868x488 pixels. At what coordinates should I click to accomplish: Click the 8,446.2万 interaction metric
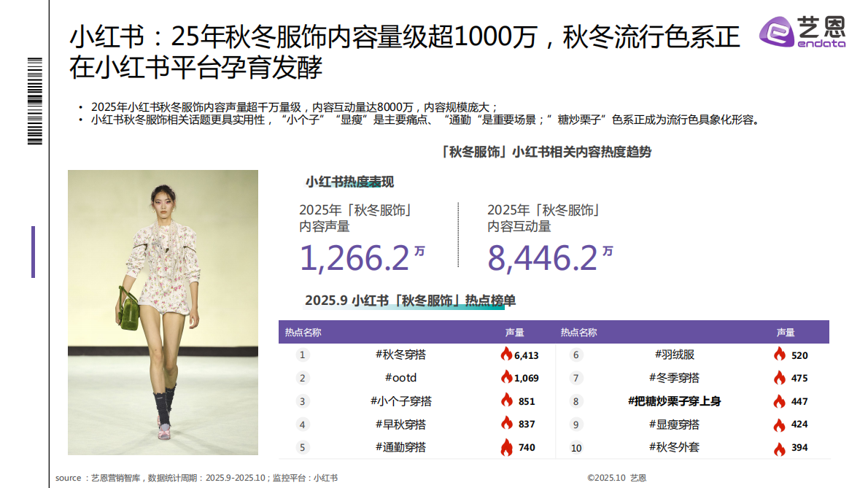544,257
